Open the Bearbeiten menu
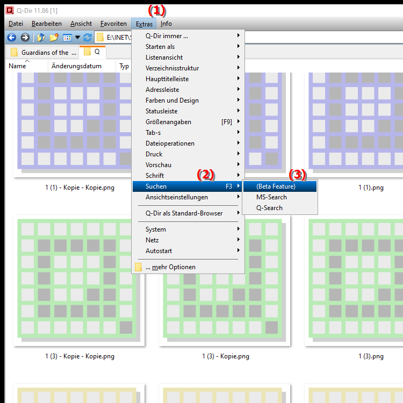This screenshot has width=403, height=403. (x=47, y=24)
